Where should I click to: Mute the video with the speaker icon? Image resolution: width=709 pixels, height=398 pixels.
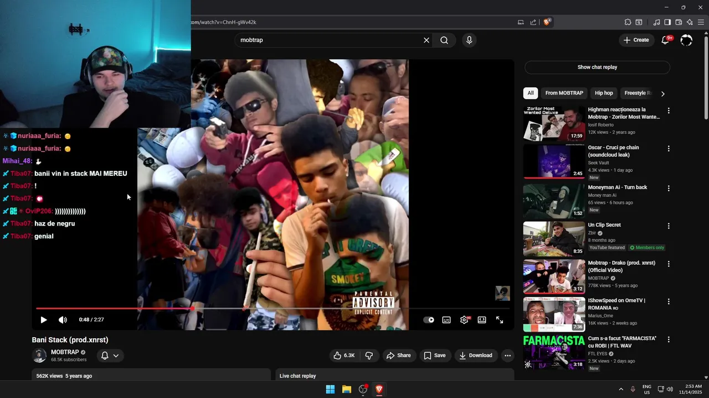click(x=63, y=320)
